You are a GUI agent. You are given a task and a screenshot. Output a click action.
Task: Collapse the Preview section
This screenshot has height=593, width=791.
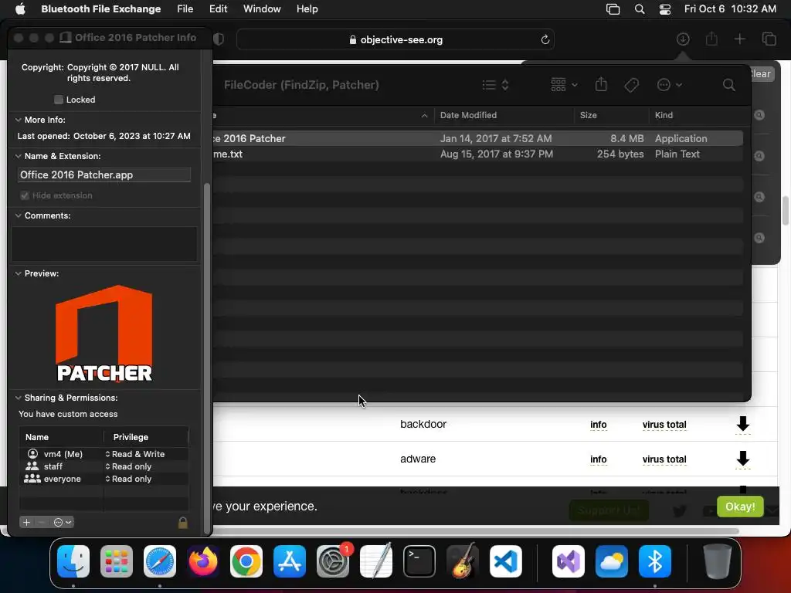click(19, 274)
